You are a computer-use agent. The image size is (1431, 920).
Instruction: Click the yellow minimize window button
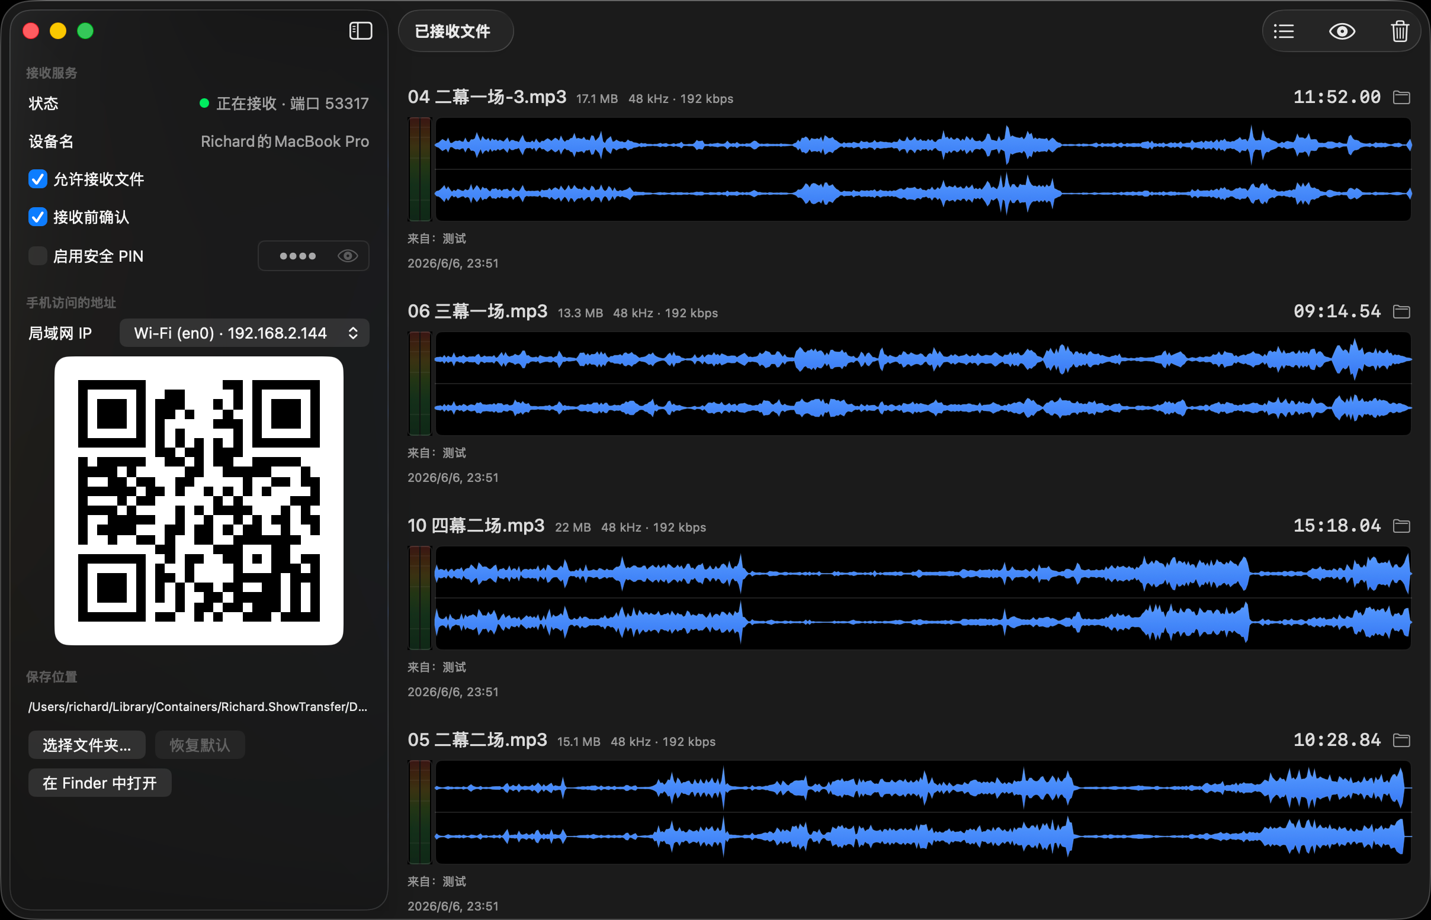click(x=58, y=31)
